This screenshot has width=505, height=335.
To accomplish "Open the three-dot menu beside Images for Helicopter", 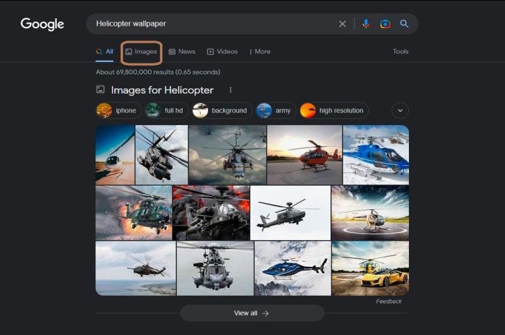I will (x=231, y=90).
